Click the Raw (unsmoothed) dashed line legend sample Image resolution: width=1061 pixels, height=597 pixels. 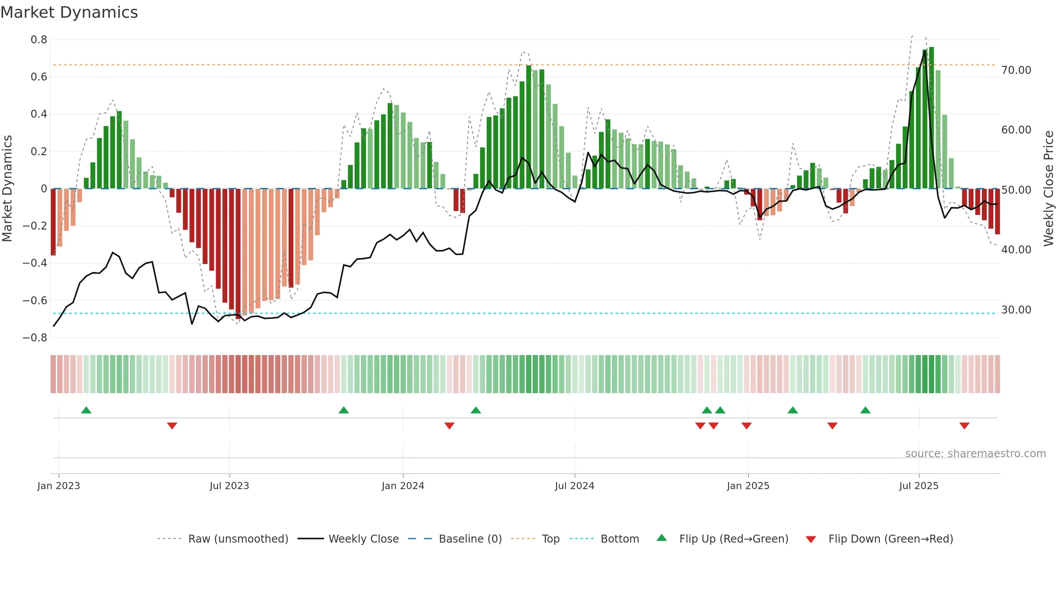[x=169, y=539]
